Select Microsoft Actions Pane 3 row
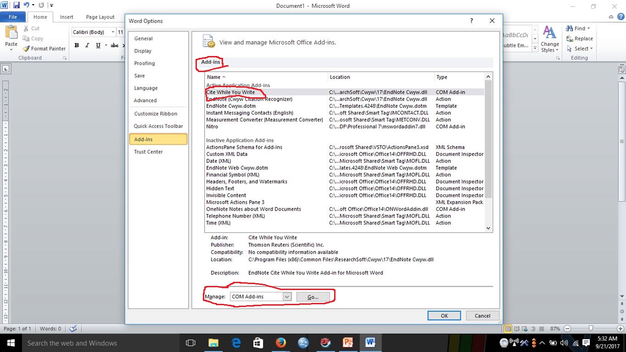626x352 pixels. point(345,202)
